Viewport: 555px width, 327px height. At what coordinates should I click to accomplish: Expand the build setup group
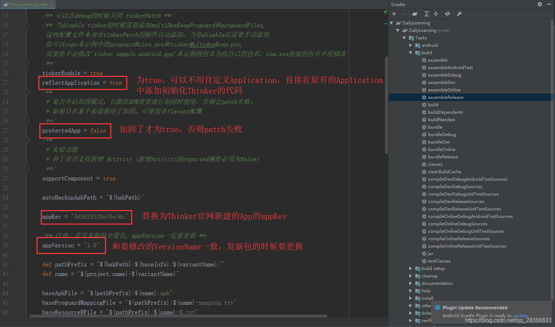411,268
